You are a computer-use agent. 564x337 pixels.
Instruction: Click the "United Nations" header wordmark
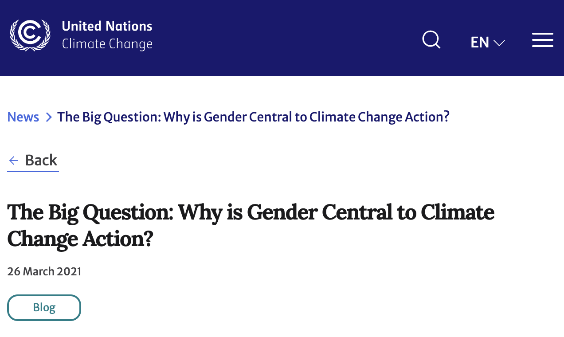(107, 26)
